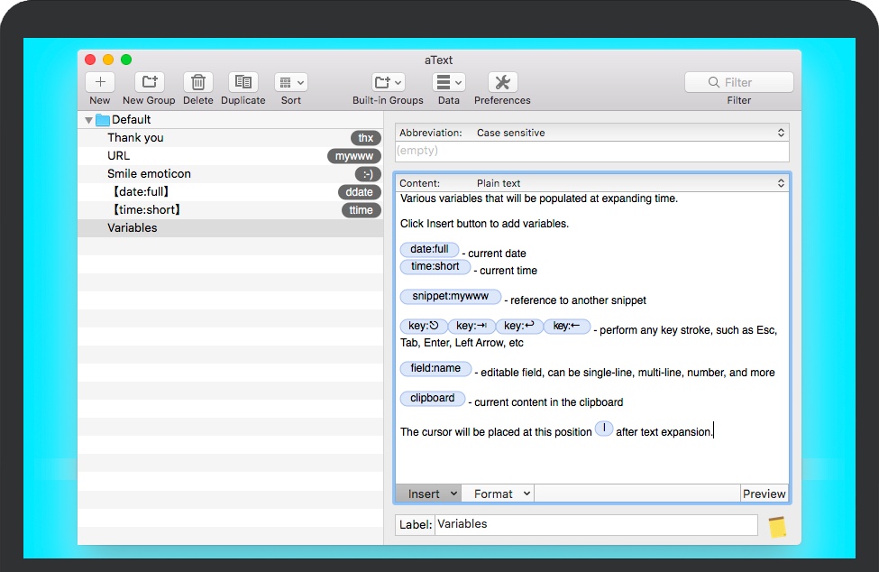Click the yellow sticky note icon
This screenshot has width=879, height=572.
pyautogui.click(x=776, y=526)
